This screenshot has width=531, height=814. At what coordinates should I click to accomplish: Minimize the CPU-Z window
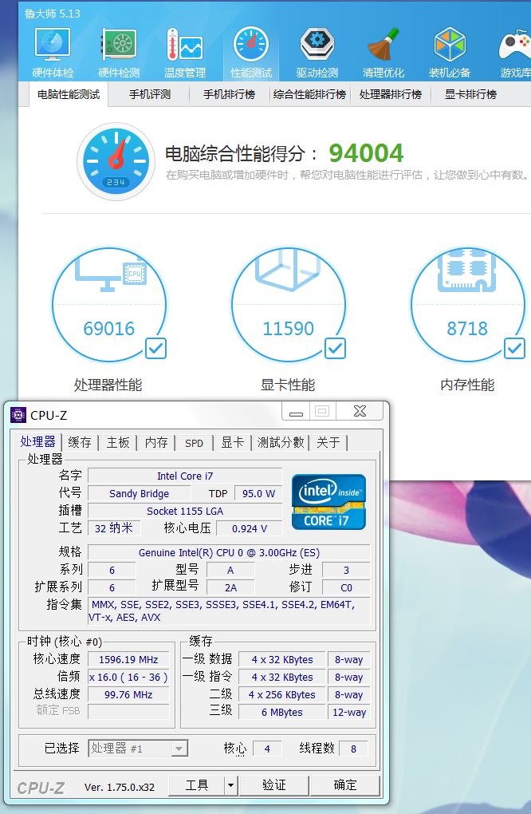(296, 412)
